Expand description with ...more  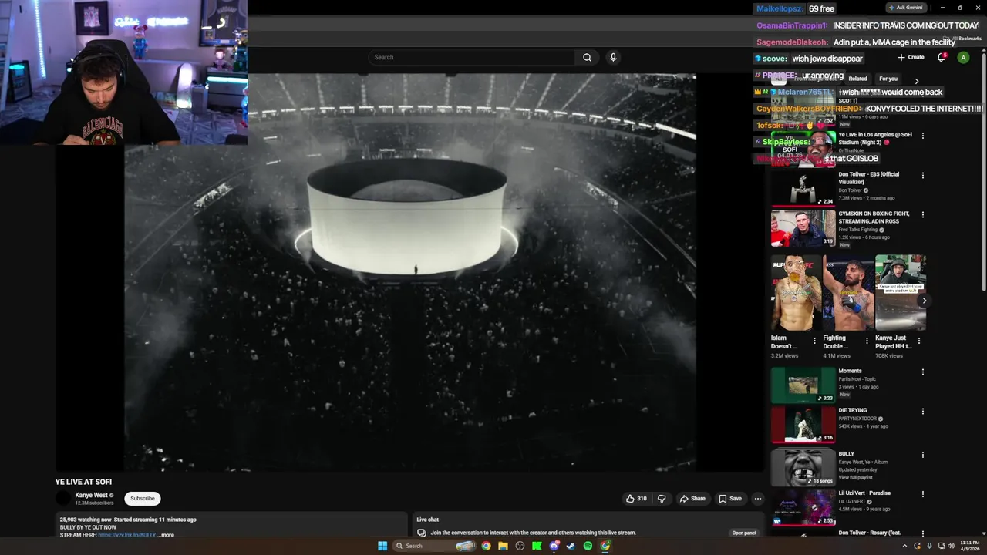(x=166, y=535)
